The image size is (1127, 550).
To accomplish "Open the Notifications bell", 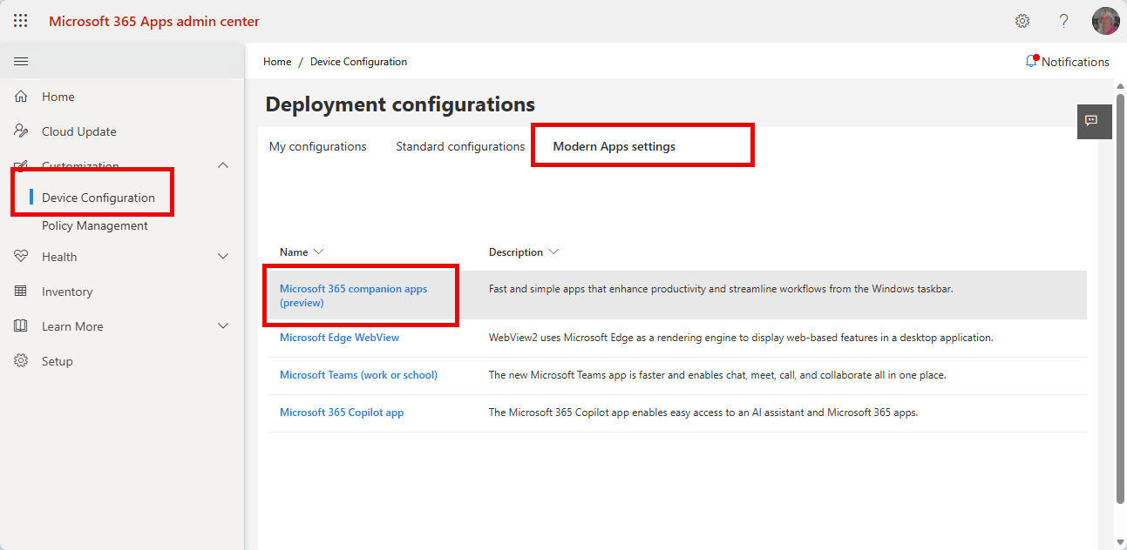I will (1067, 62).
